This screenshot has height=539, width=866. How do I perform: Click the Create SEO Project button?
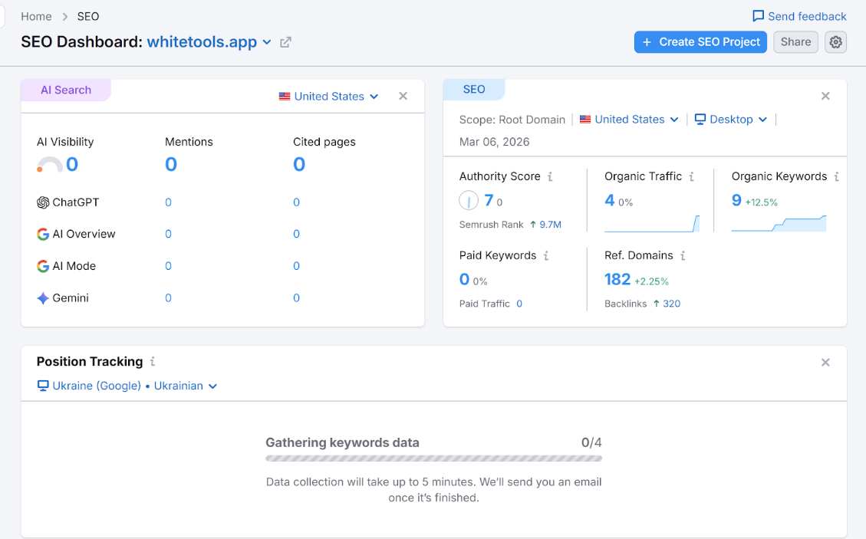point(700,42)
